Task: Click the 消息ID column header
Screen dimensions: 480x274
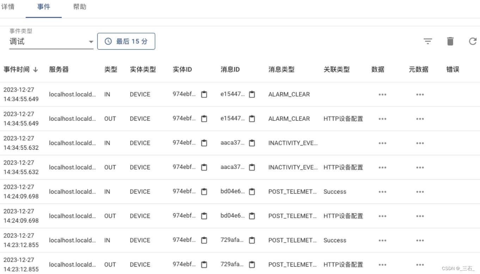Action: [x=230, y=69]
